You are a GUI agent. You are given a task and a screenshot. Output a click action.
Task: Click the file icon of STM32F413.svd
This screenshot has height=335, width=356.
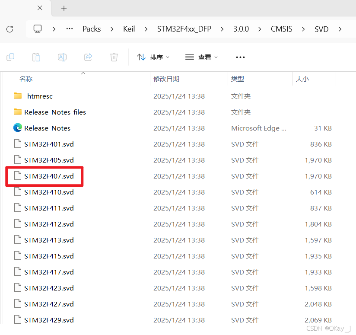point(18,239)
